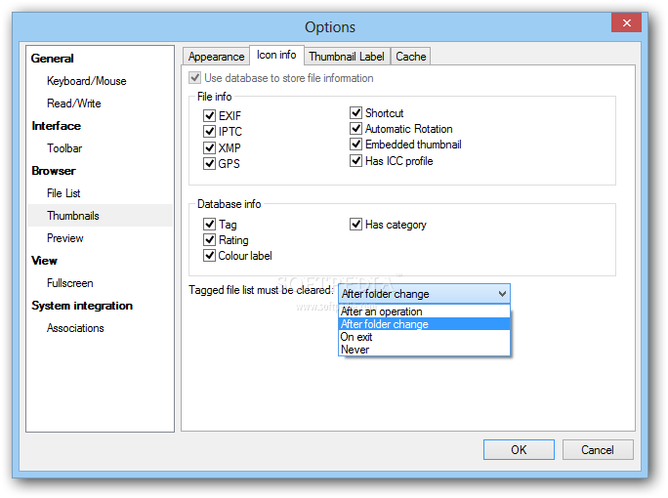The width and height of the screenshot is (668, 498).
Task: Toggle the Has category checkbox
Action: (356, 225)
